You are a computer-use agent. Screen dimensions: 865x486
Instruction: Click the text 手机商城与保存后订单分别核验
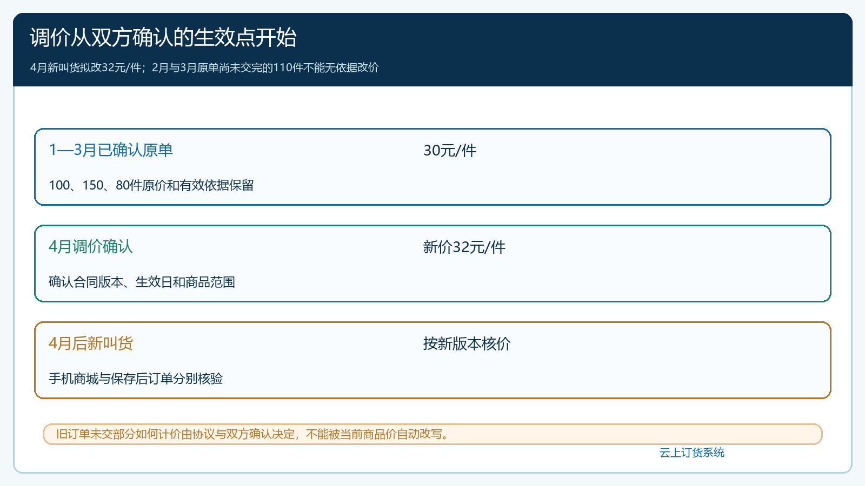pos(136,379)
